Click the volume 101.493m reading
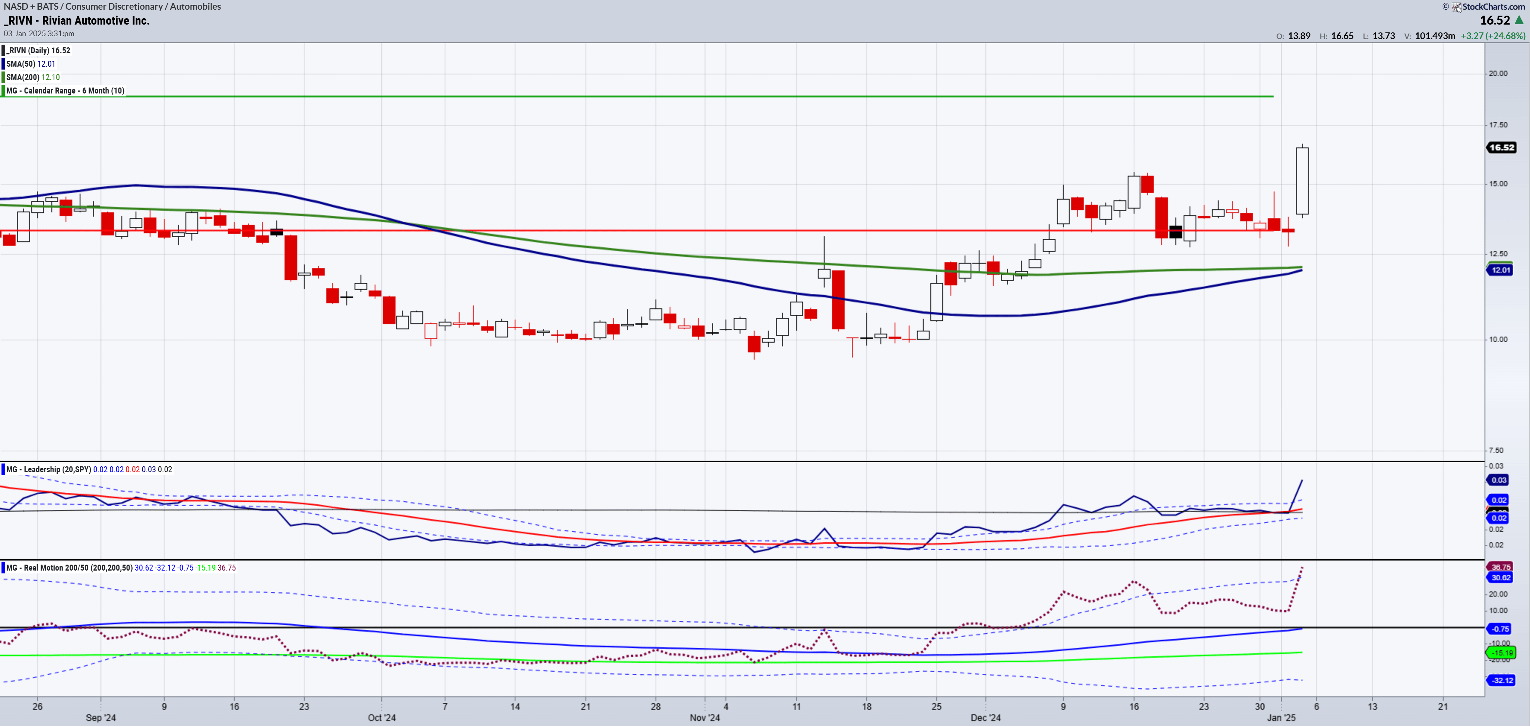The height and width of the screenshot is (727, 1530). 1435,36
